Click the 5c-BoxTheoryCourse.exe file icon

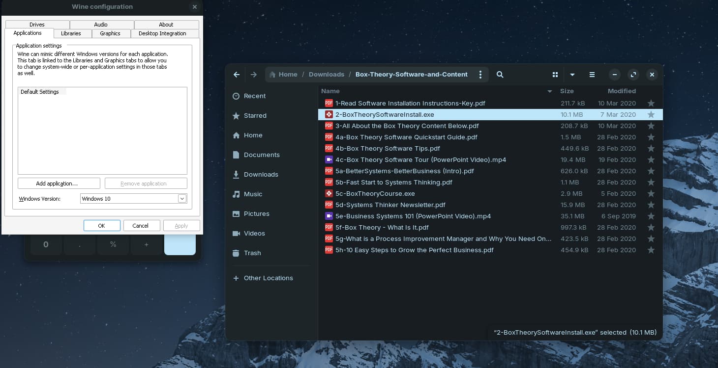pos(329,194)
